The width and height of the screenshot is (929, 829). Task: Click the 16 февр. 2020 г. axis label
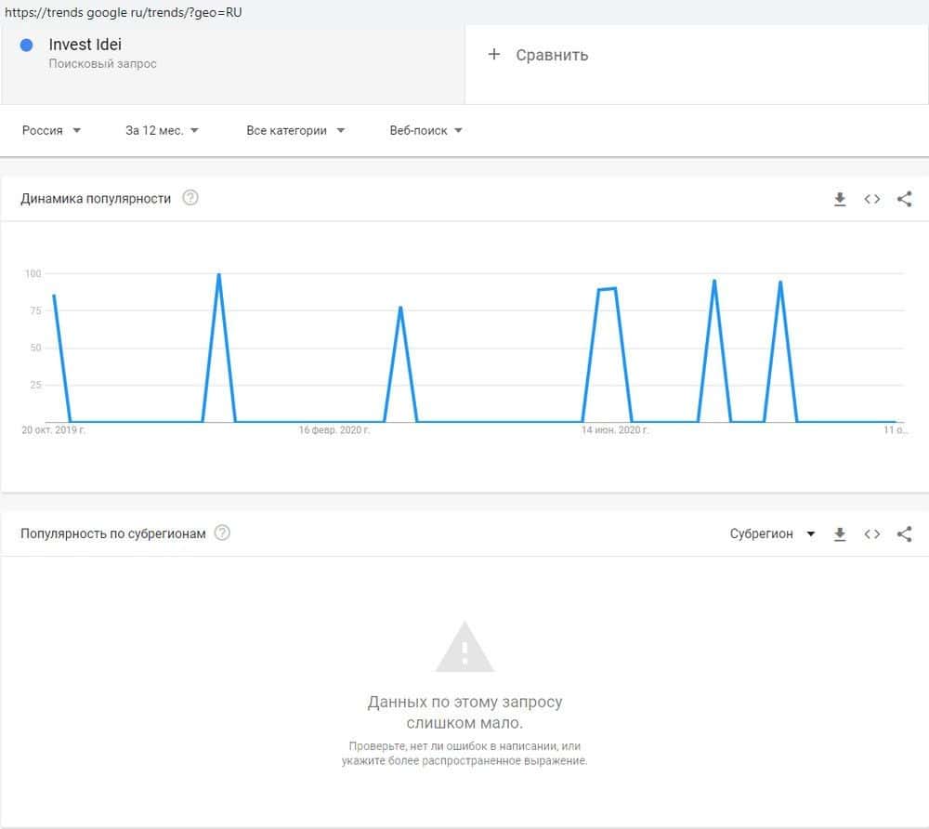[x=334, y=430]
